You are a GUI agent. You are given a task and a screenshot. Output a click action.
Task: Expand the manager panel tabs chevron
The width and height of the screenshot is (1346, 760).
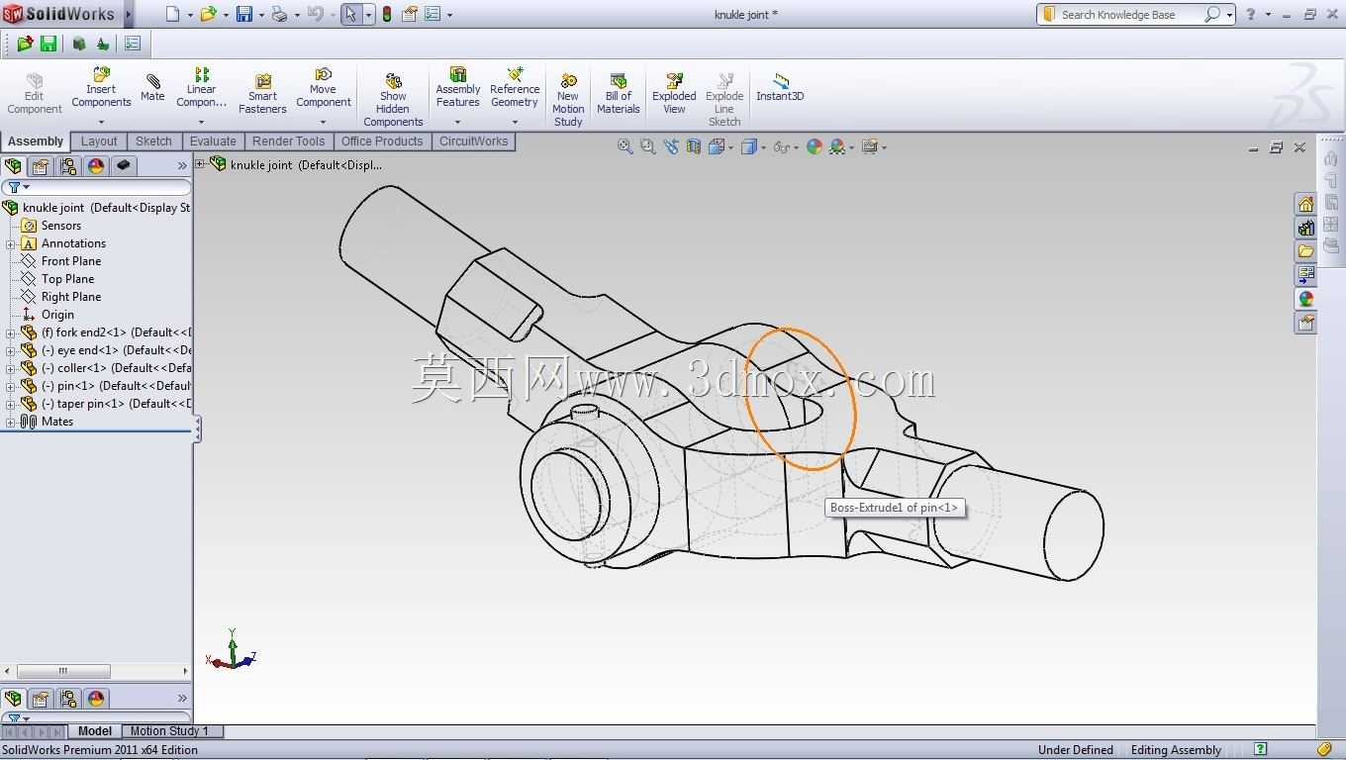tap(182, 166)
